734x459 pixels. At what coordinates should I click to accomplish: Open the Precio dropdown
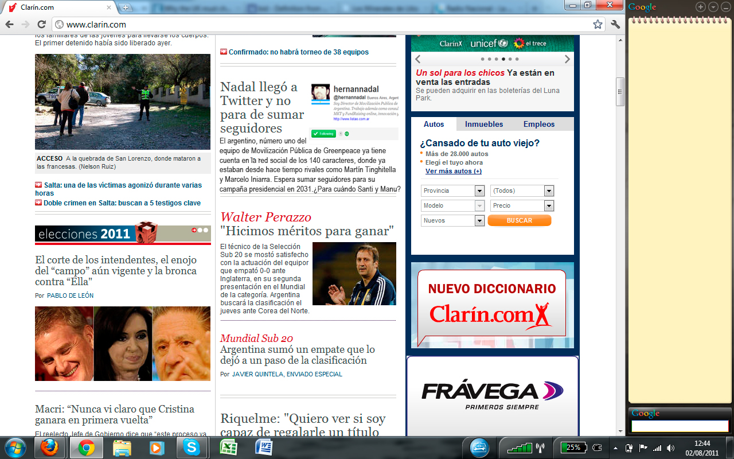pyautogui.click(x=549, y=206)
